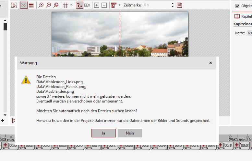Click the Nein button in warning dialog

point(130,133)
